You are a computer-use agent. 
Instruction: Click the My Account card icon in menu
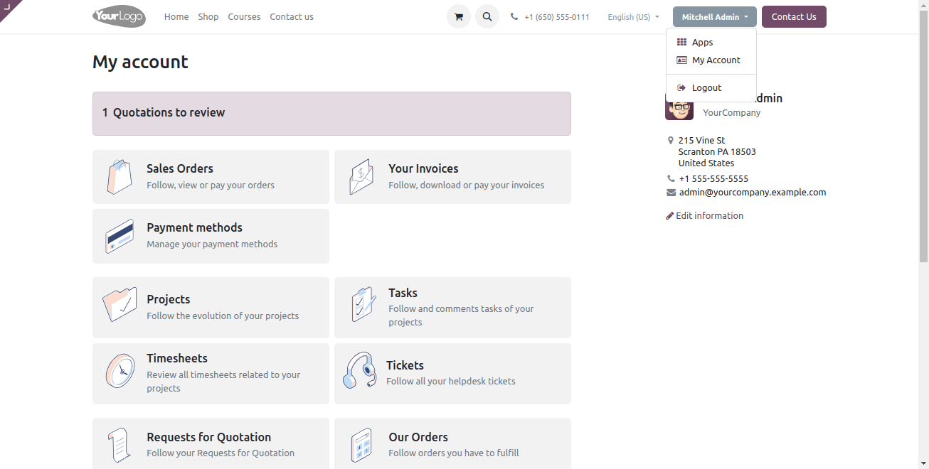[x=681, y=60]
